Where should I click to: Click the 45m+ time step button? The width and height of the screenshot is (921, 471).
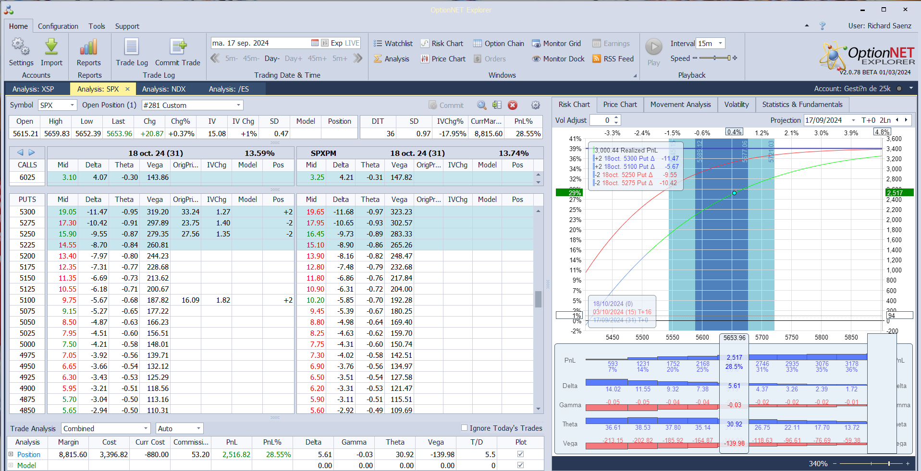point(317,59)
